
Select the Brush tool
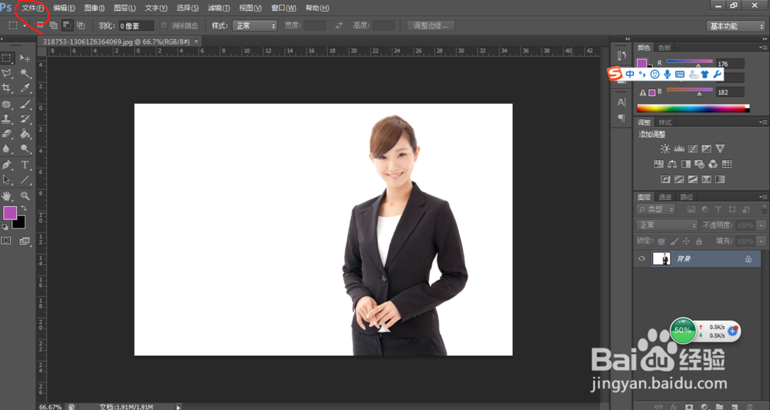click(25, 104)
